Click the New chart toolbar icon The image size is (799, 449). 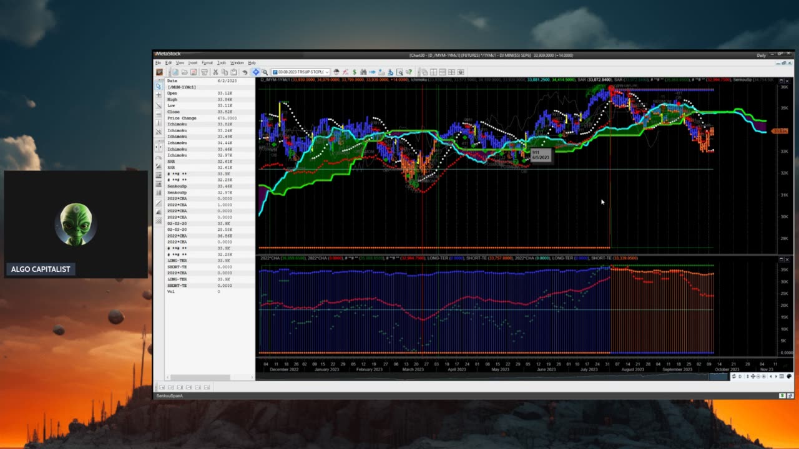pos(175,72)
